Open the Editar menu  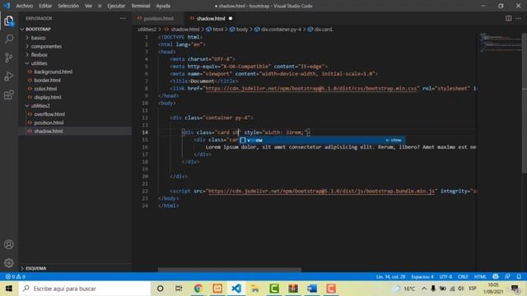(45, 6)
